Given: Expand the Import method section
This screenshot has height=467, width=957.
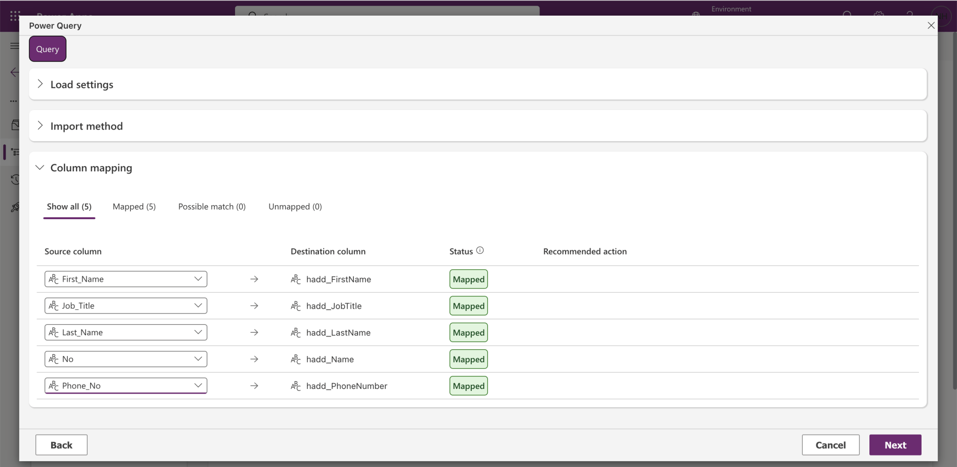Looking at the screenshot, I should pyautogui.click(x=40, y=126).
